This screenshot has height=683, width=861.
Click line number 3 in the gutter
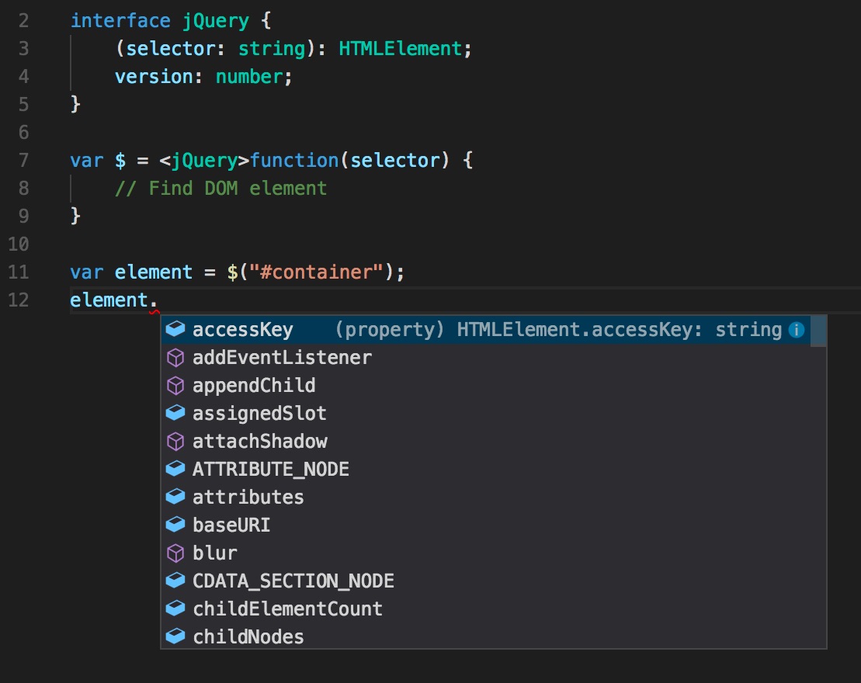[x=23, y=49]
